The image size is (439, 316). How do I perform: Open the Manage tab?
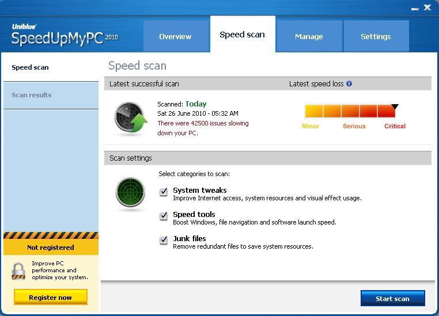point(309,36)
